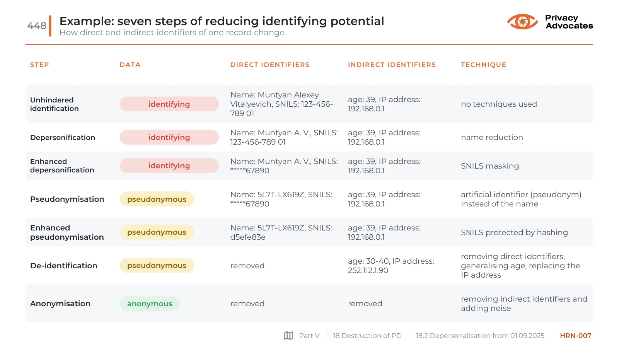Viewport: 619px width, 348px height.
Task: Open 18.2 Depersonalisation from 01.09.2025 breadcrumb
Action: coord(480,336)
